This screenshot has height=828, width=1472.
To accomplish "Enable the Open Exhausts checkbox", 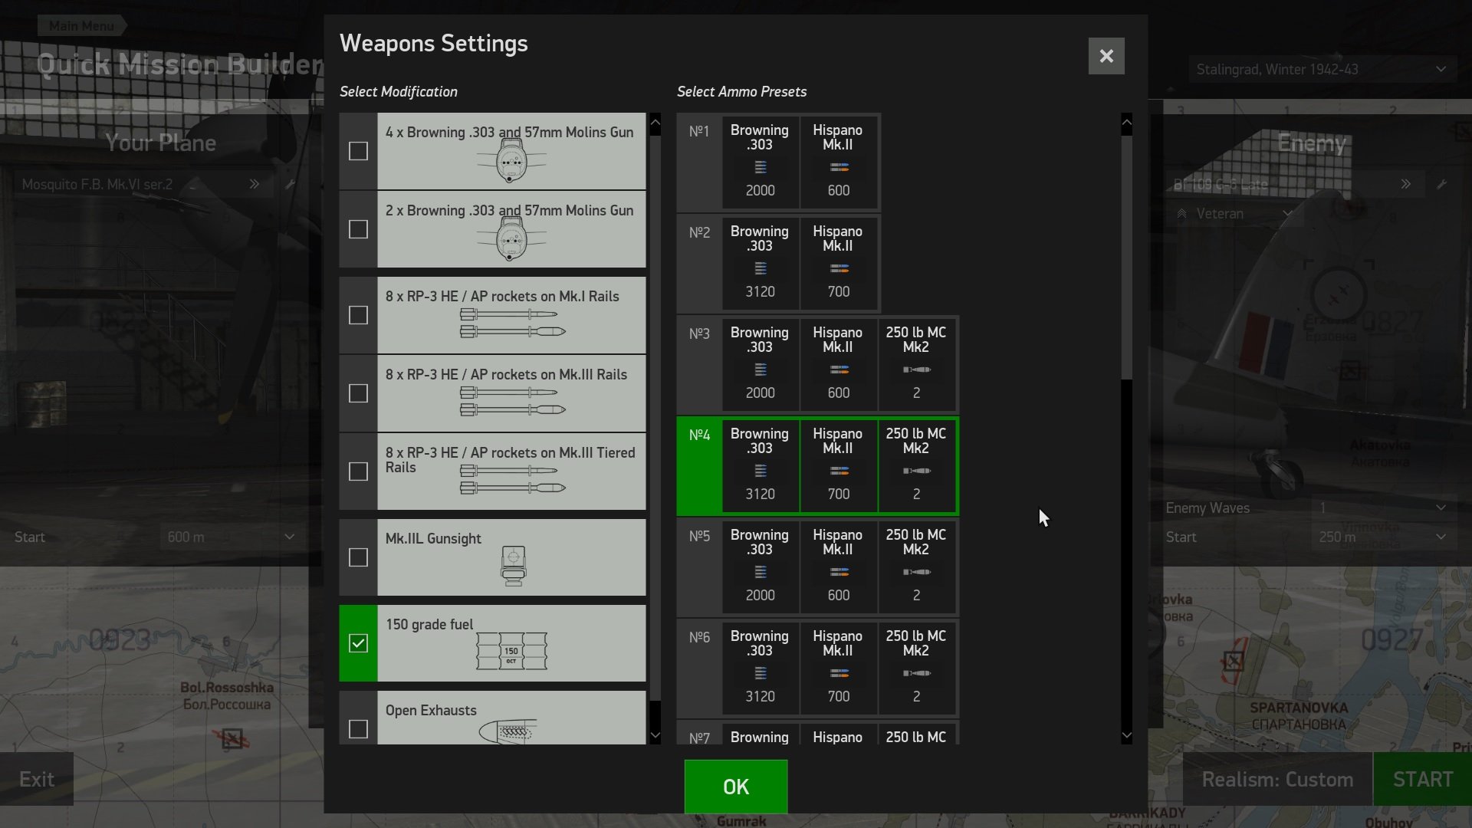I will click(x=358, y=729).
